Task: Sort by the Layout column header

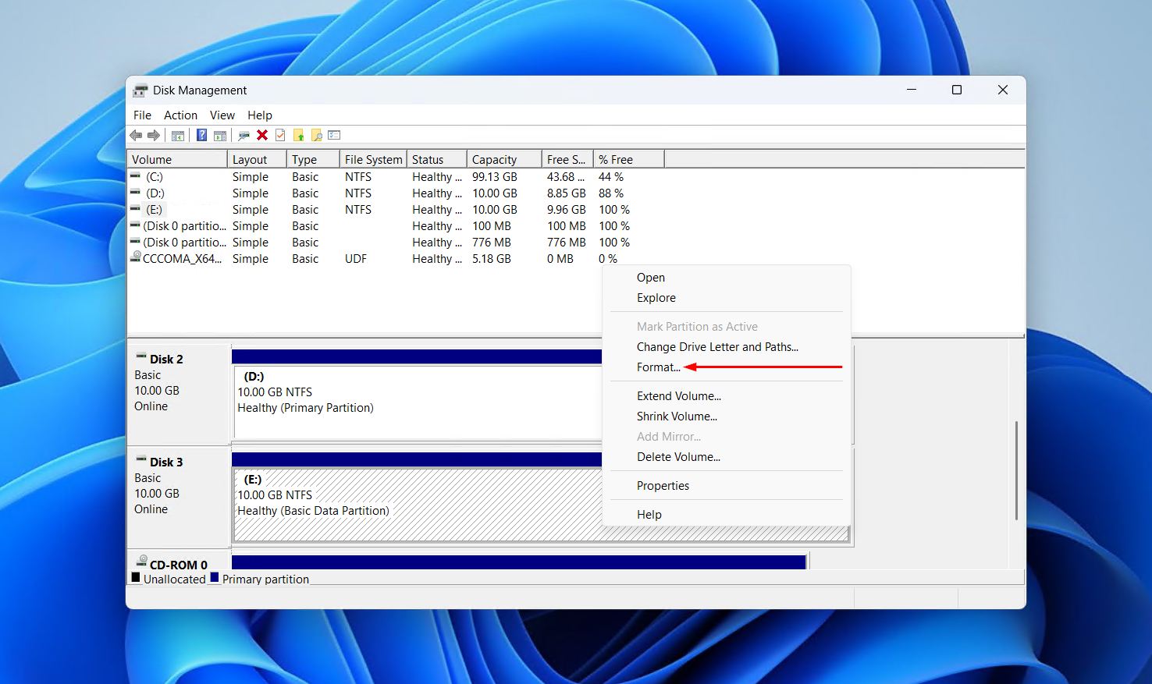Action: [257, 159]
